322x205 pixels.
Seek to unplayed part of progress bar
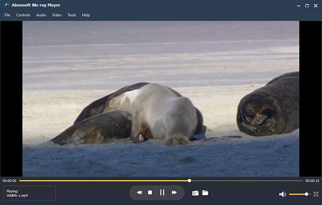247,181
